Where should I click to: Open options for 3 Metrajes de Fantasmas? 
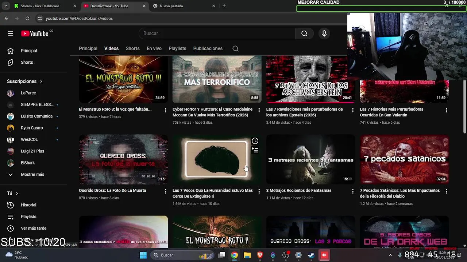tap(352, 191)
